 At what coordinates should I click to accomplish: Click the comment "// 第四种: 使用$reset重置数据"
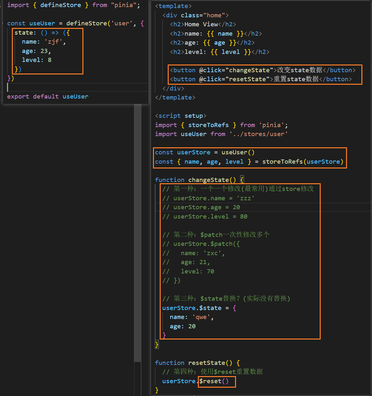[x=213, y=372]
